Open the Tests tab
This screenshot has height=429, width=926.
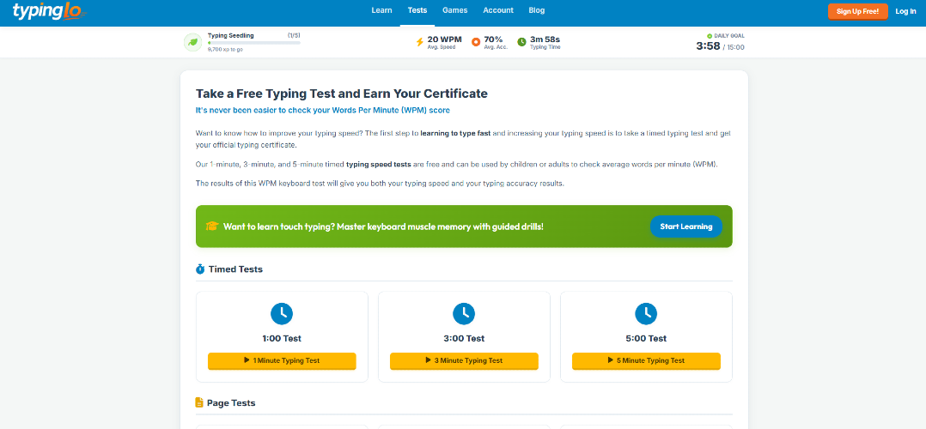click(x=417, y=10)
